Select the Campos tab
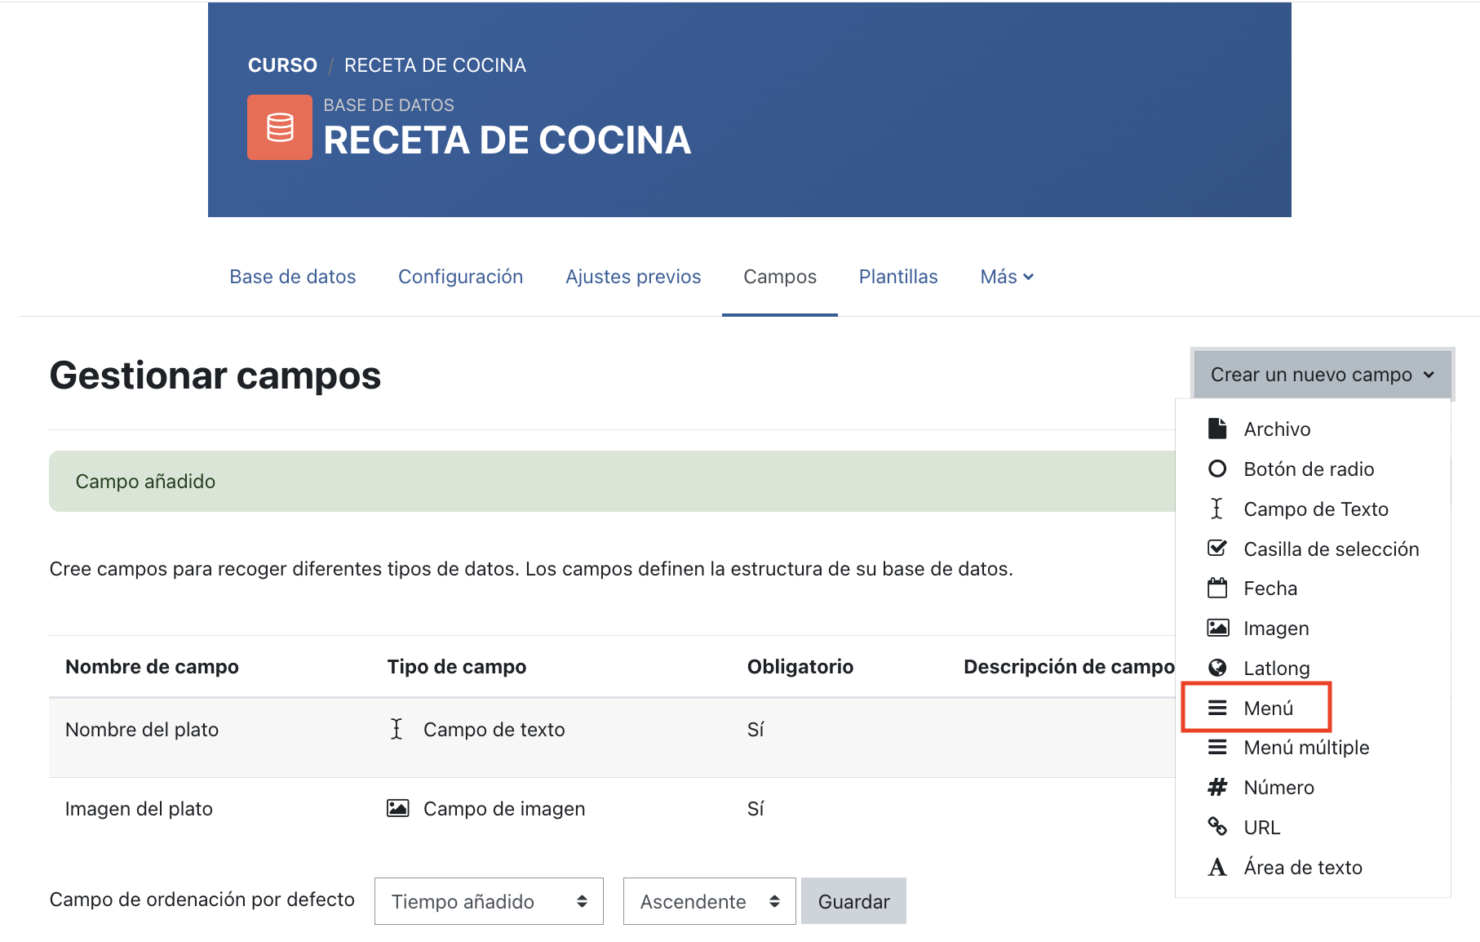1480x942 pixels. click(780, 277)
